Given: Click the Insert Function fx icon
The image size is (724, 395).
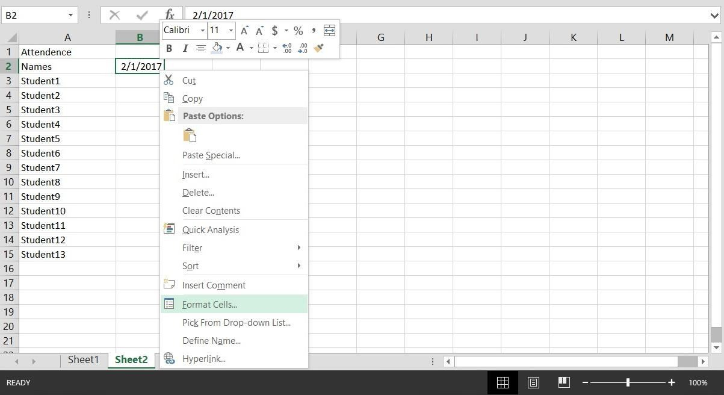Looking at the screenshot, I should 170,15.
